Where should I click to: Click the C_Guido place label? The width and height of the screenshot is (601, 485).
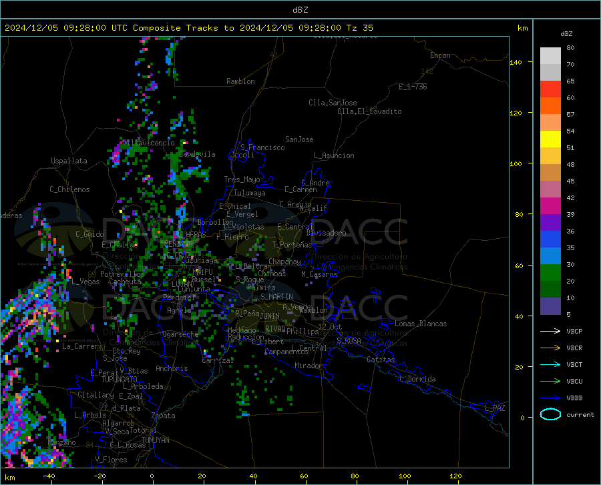(89, 234)
